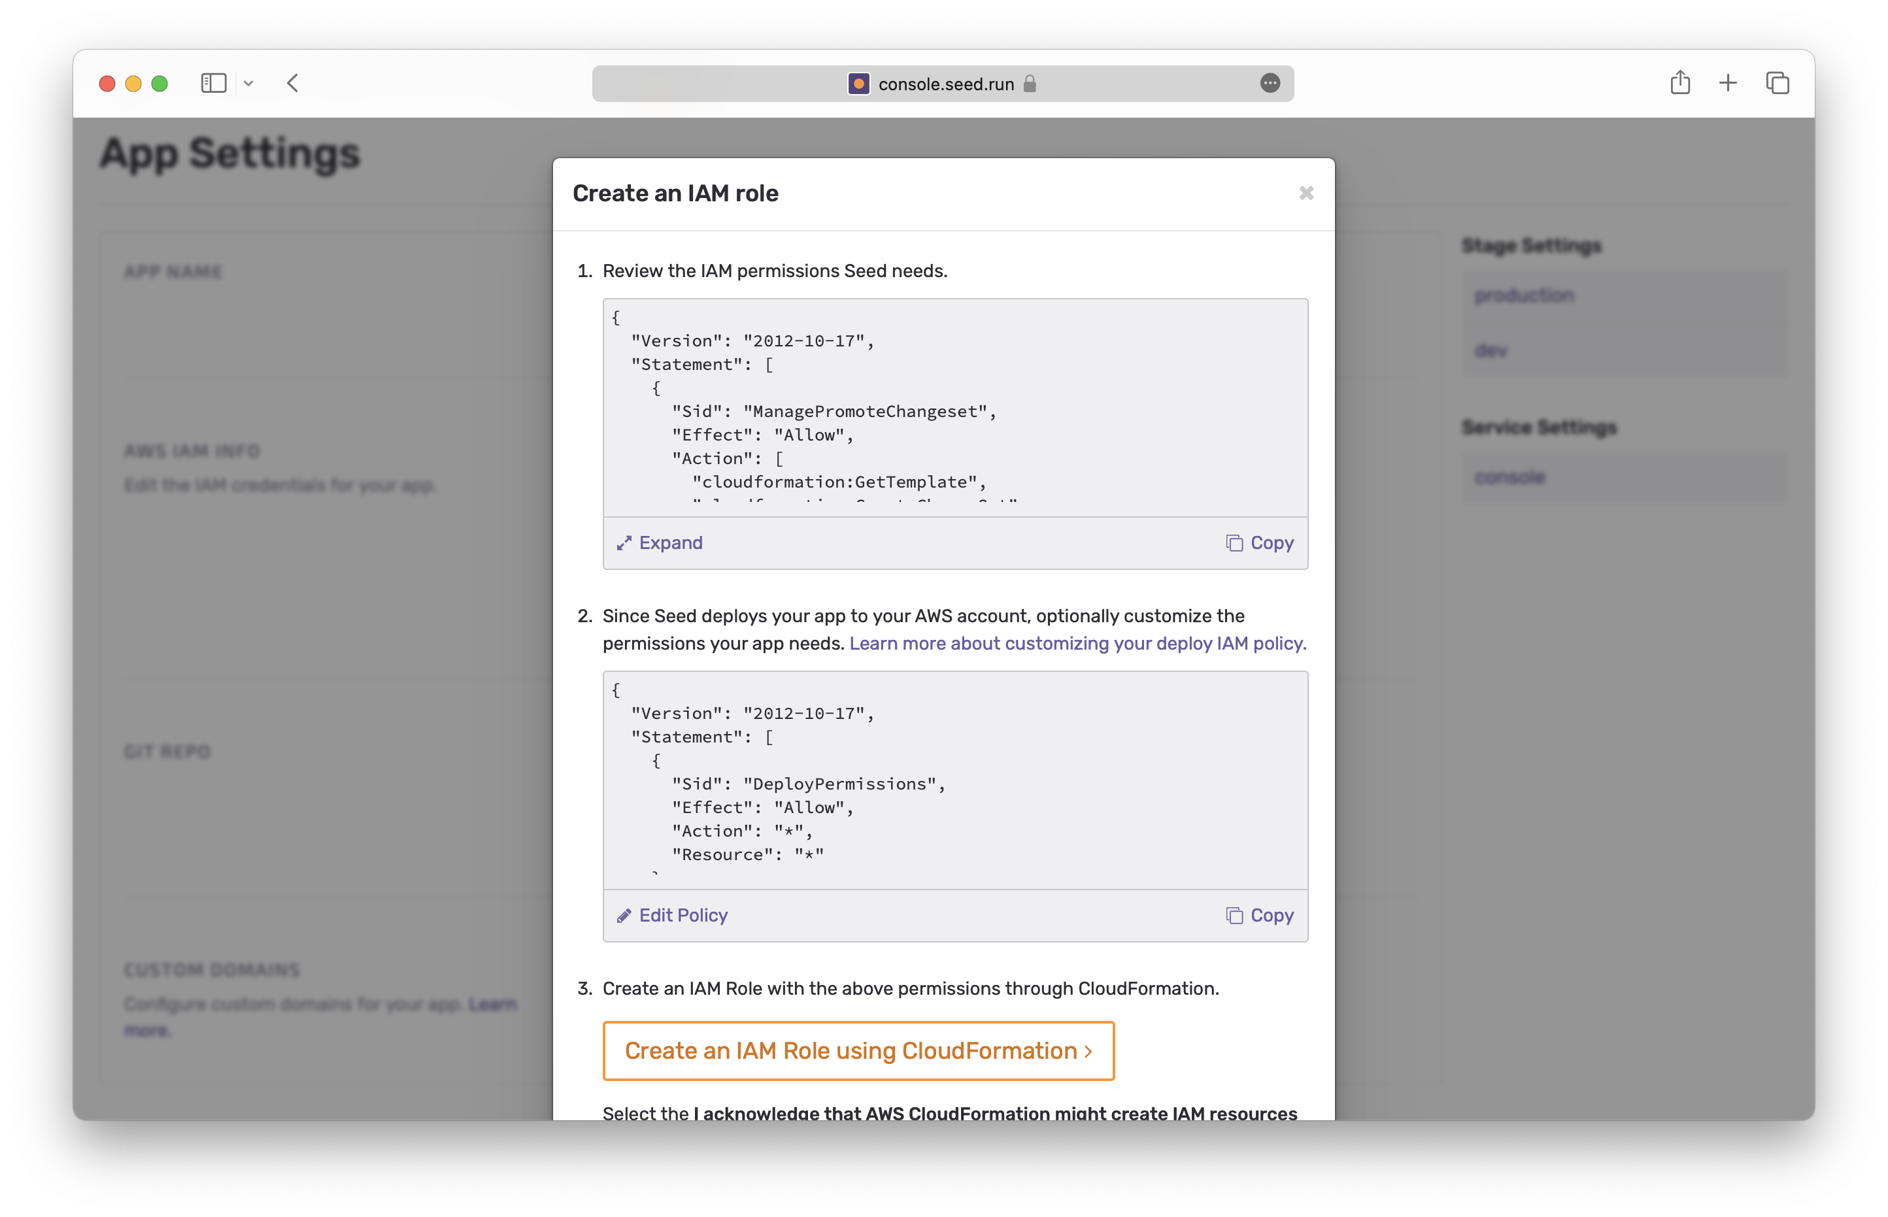Go back with the browser back arrow

[292, 83]
